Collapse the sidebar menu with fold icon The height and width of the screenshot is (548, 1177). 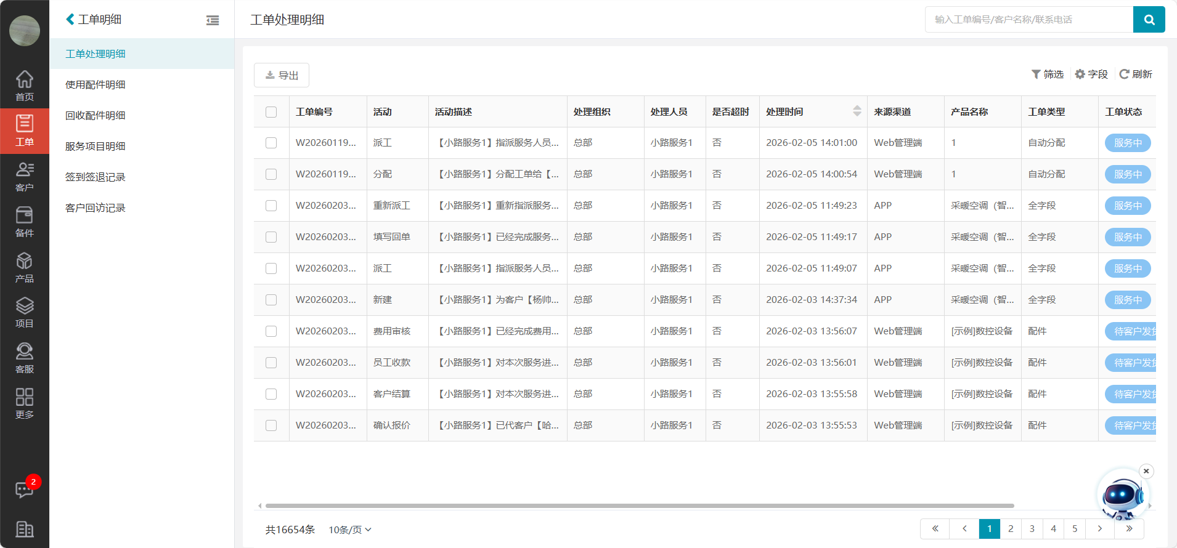[x=213, y=20]
